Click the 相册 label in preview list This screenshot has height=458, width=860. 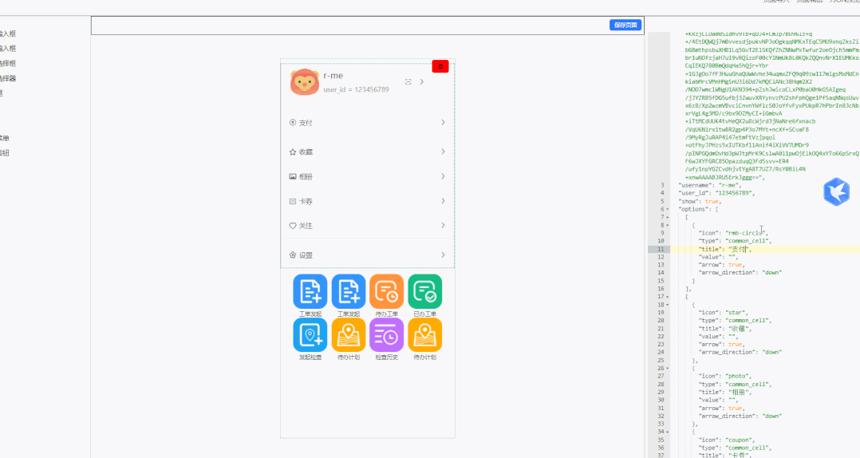tap(306, 176)
